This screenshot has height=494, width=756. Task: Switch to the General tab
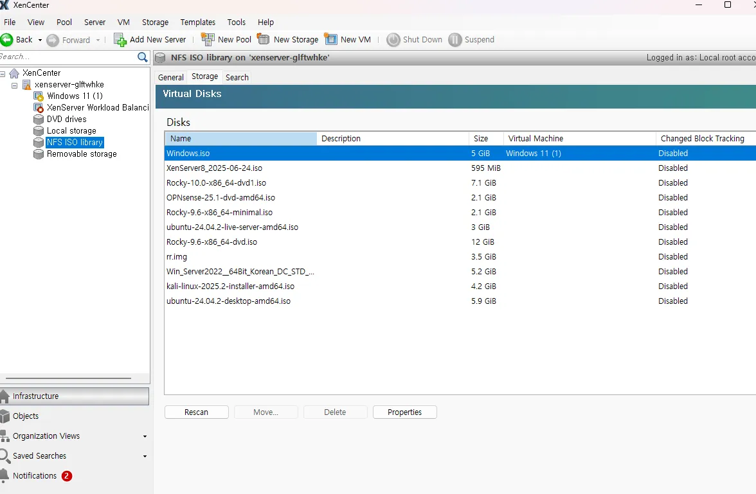point(171,77)
